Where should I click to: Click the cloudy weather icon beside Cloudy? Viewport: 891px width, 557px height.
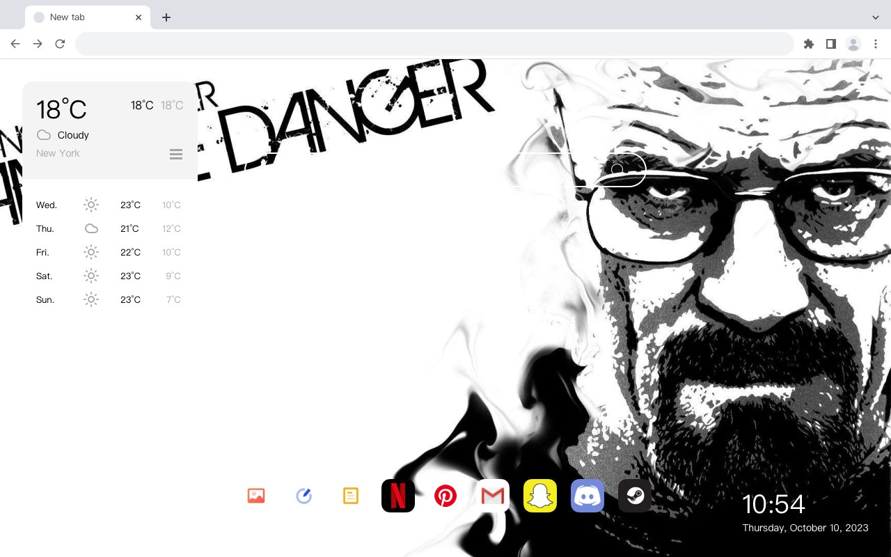coord(44,135)
